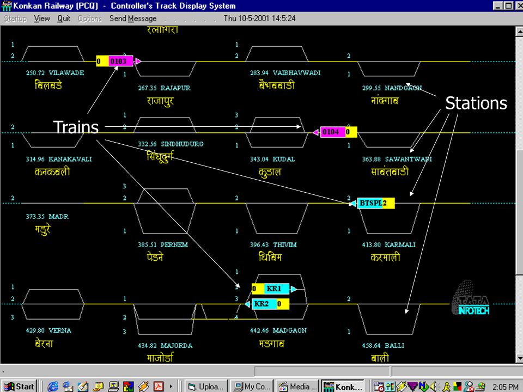Viewport: 523px width, 392px height.
Task: Switch to My Computer taskbar window
Action: (252, 387)
